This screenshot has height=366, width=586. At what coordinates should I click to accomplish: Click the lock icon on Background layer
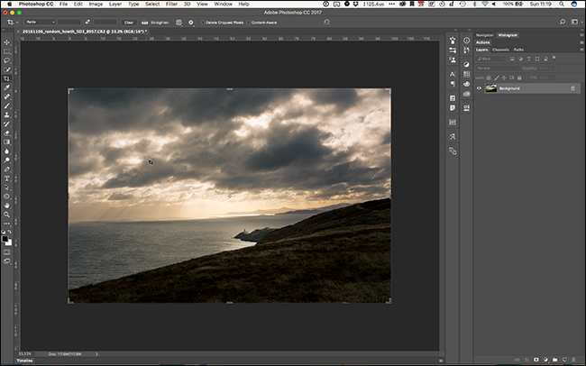(572, 88)
